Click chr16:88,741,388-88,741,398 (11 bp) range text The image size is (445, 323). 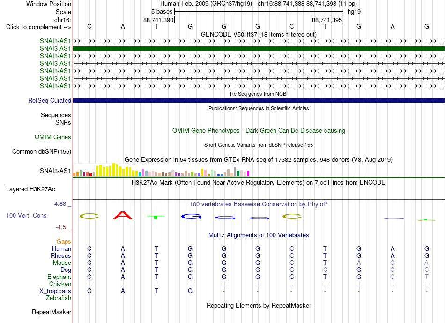[x=307, y=4]
